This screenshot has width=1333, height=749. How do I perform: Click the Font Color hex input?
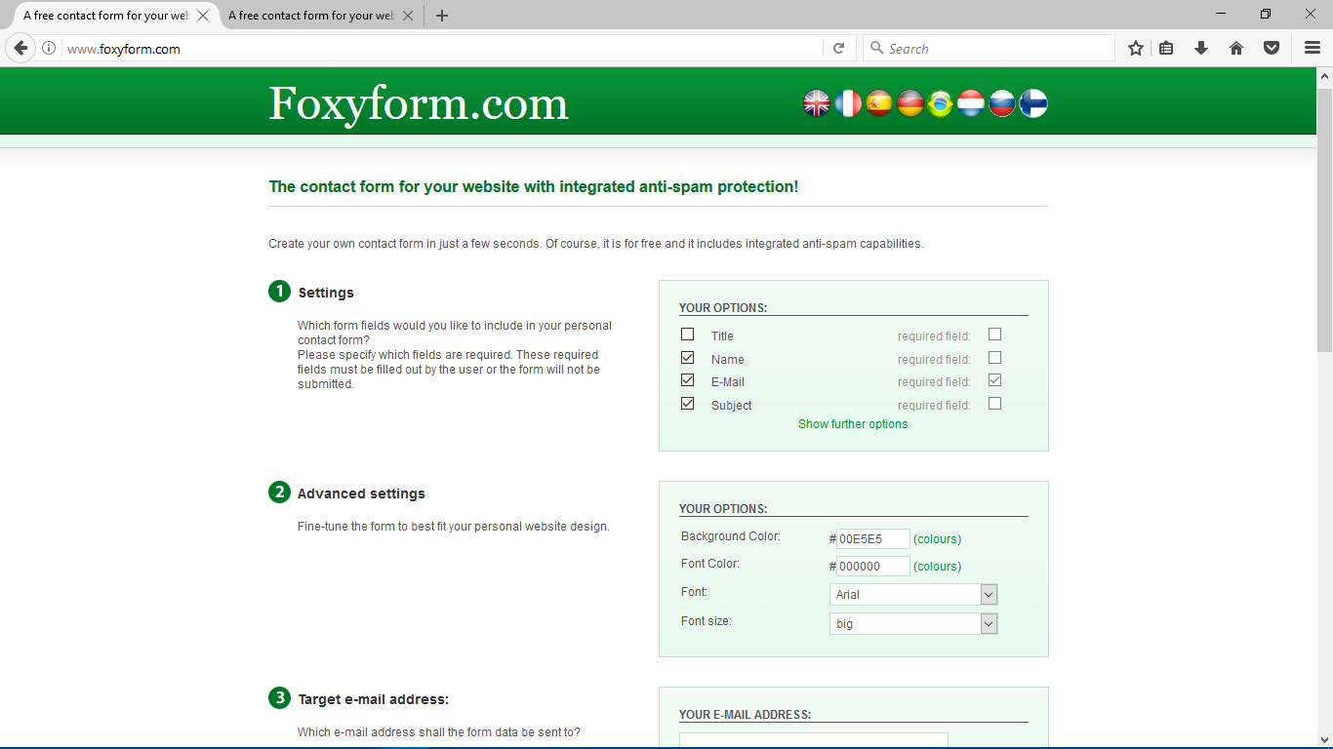[873, 567]
